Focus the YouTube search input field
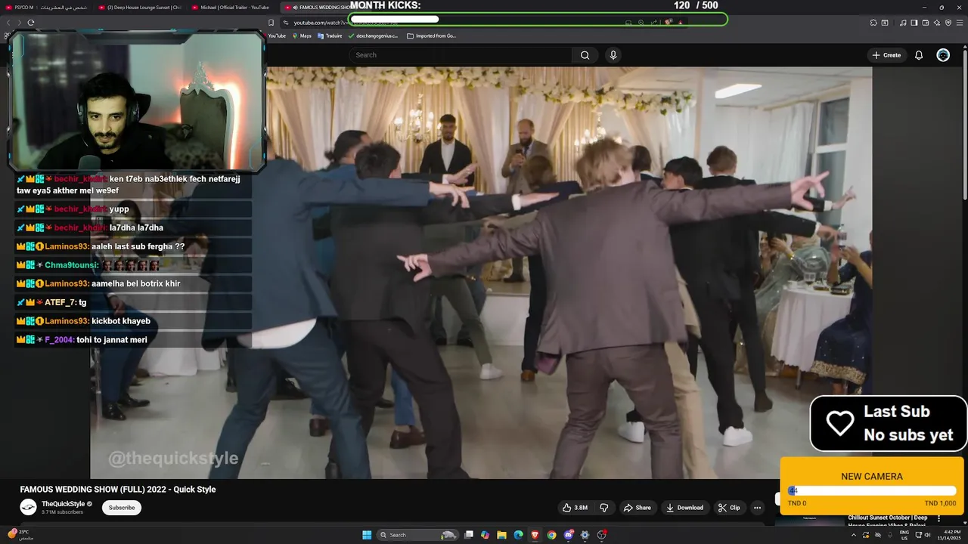 click(461, 55)
